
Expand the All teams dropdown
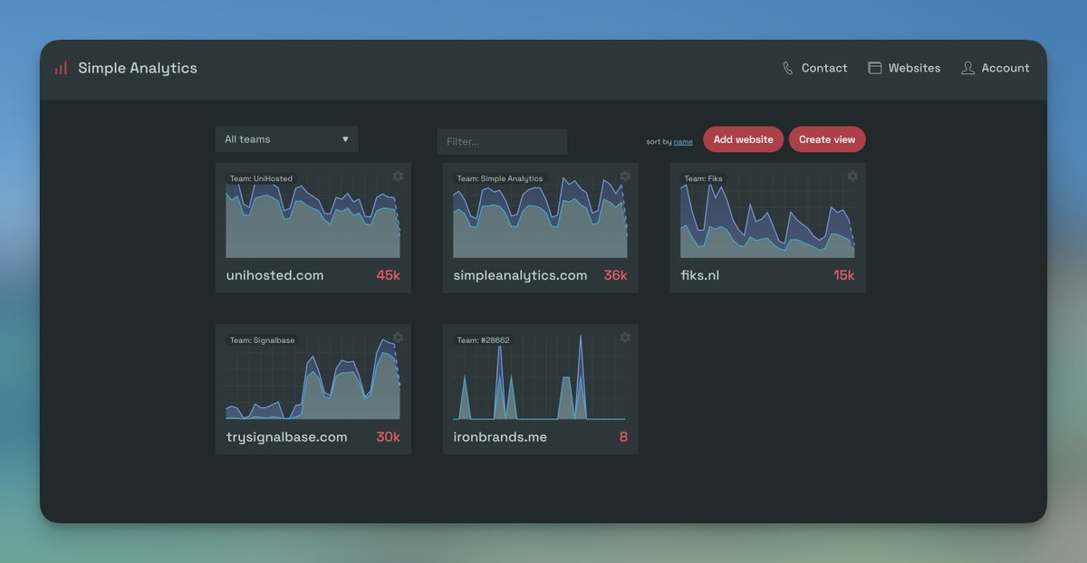(287, 139)
